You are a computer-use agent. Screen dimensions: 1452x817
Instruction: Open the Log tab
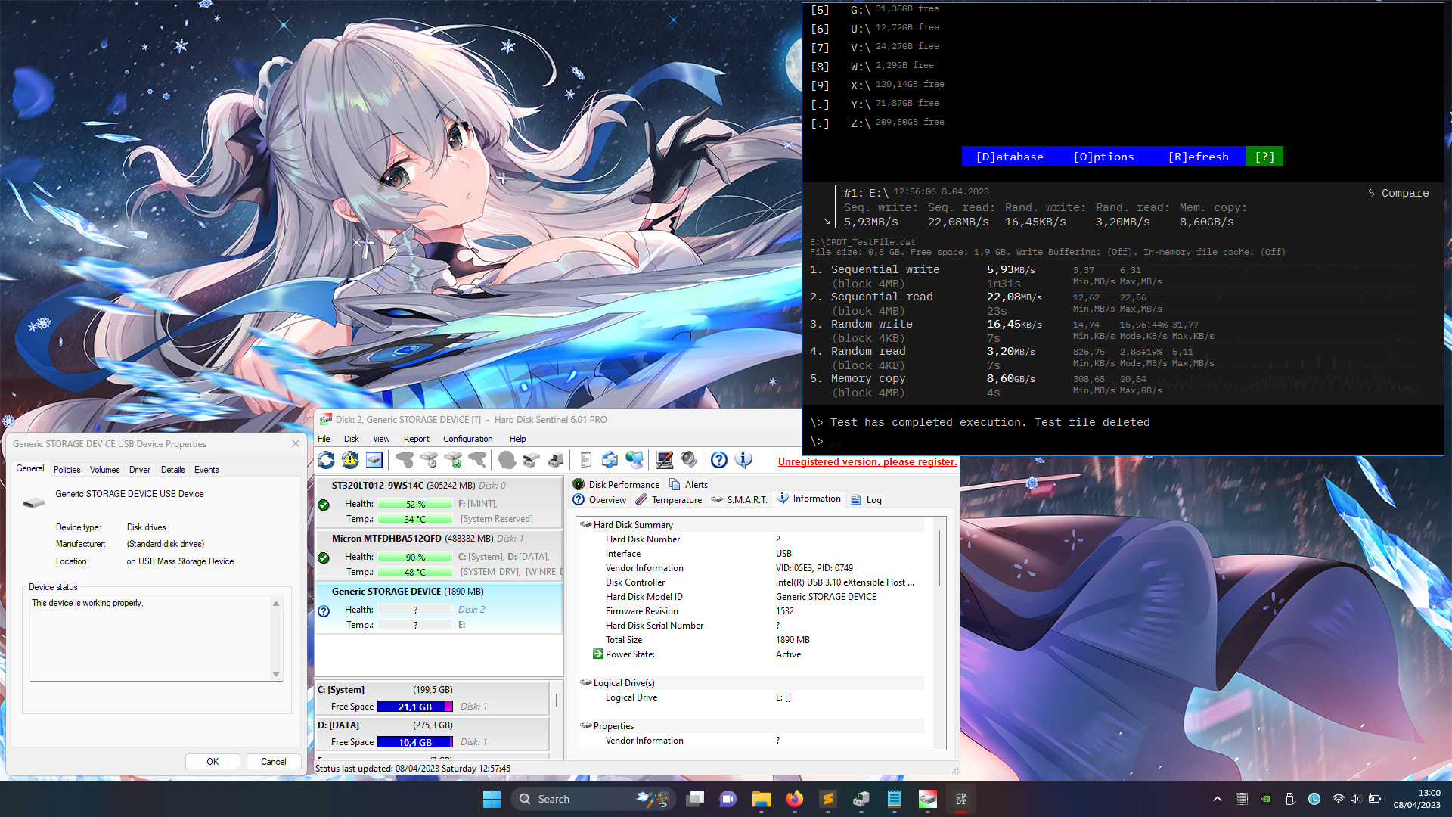pos(867,500)
